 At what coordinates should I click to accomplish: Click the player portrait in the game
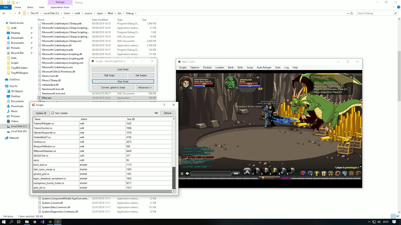tap(186, 82)
